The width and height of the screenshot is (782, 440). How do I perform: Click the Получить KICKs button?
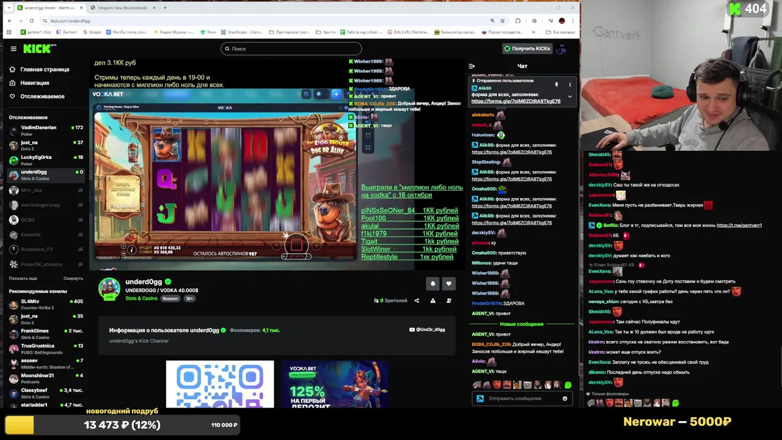(x=527, y=49)
